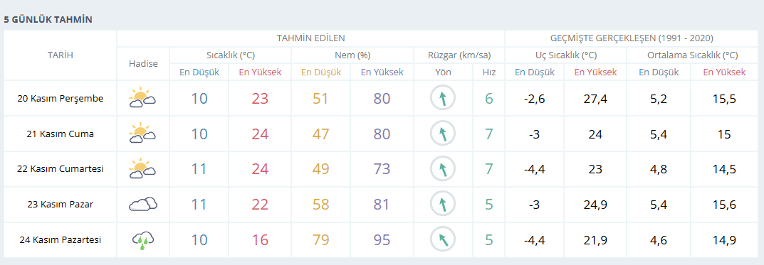The image size is (764, 265).
Task: Click the Sıcaklık (°C) header
Action: click(x=230, y=55)
